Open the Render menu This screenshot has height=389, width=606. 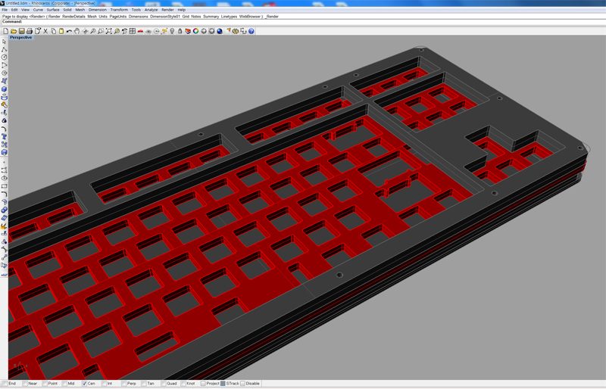point(167,10)
